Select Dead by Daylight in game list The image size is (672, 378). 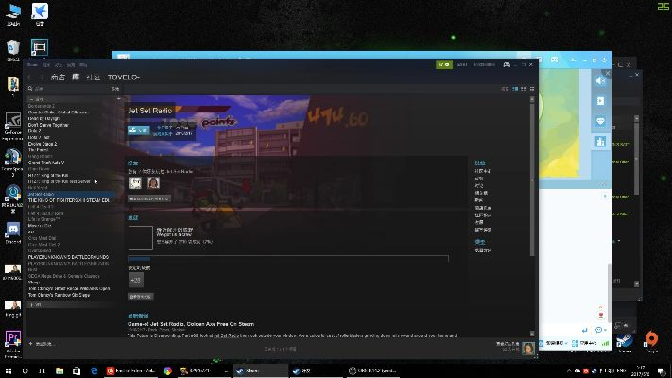click(x=44, y=118)
